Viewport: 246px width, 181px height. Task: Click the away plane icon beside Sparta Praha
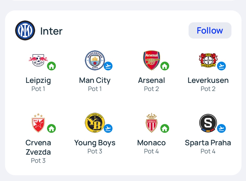[221, 128]
